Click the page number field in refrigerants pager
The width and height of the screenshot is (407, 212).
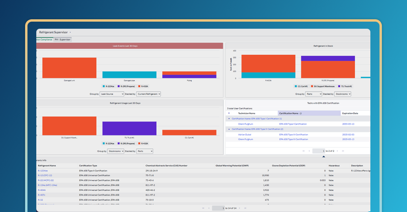point(218,208)
